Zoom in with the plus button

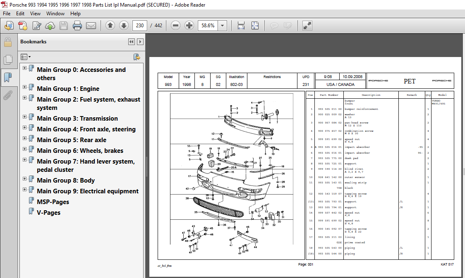[189, 26]
